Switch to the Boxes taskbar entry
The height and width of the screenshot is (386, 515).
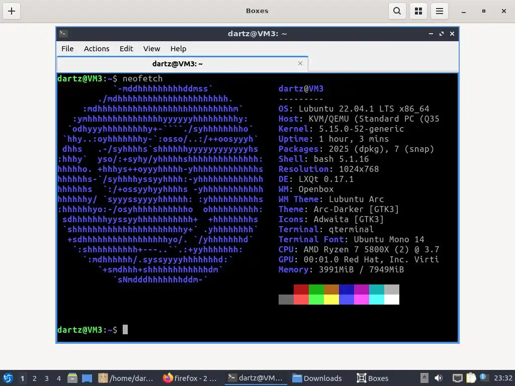pos(373,378)
